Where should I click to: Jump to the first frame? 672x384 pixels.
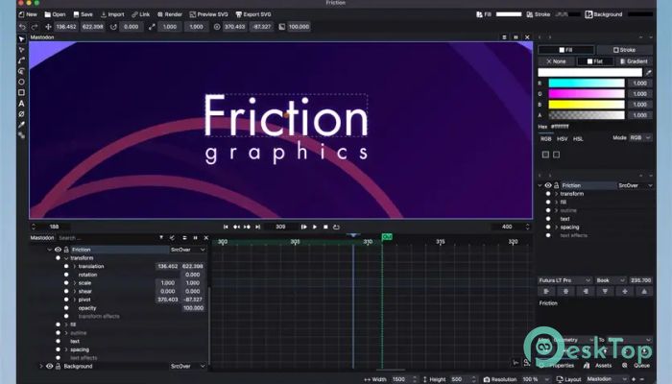tap(226, 227)
